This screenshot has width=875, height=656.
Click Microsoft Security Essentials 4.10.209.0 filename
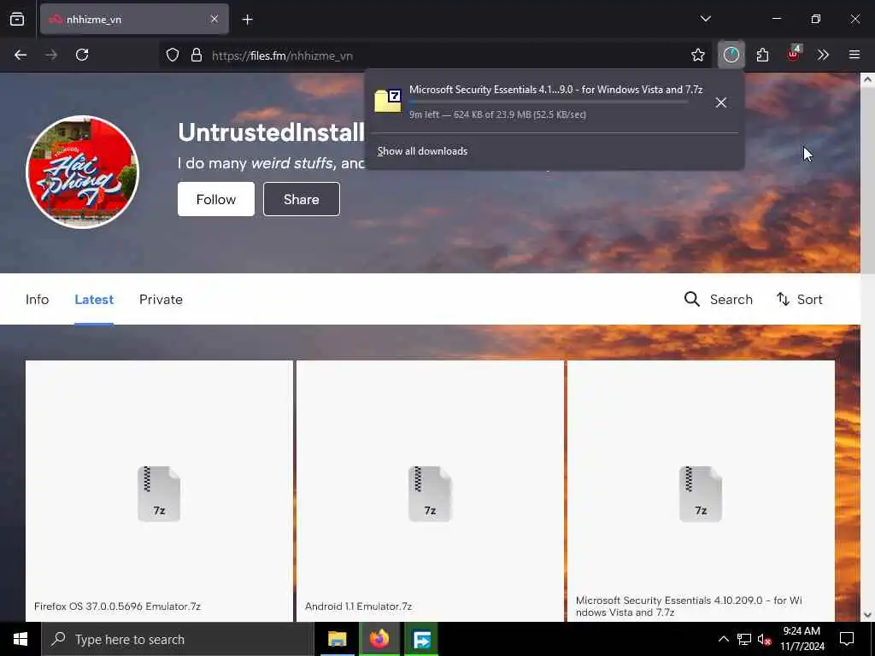690,606
